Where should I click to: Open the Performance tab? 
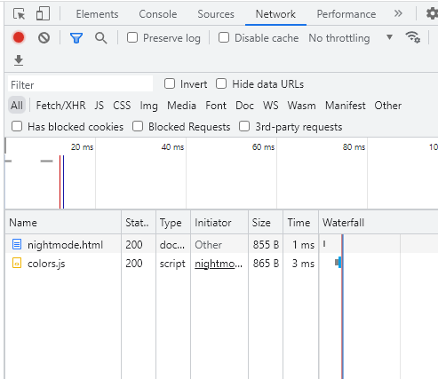click(346, 14)
